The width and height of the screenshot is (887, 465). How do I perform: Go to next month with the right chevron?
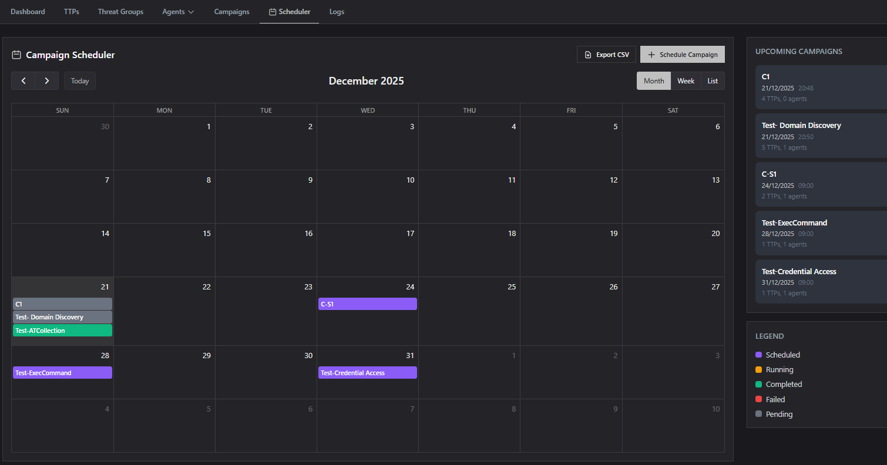pos(46,80)
